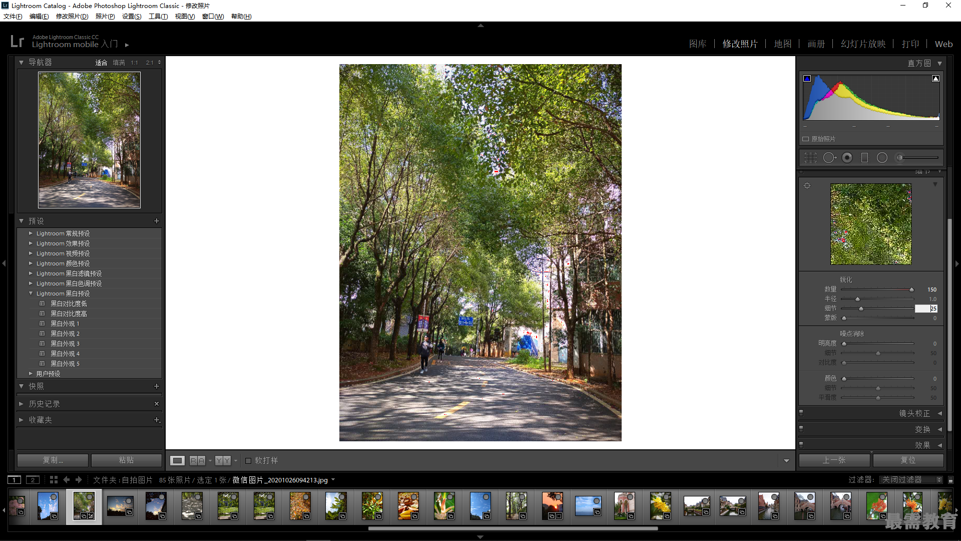Go forward with the right arrow icon

pyautogui.click(x=79, y=480)
